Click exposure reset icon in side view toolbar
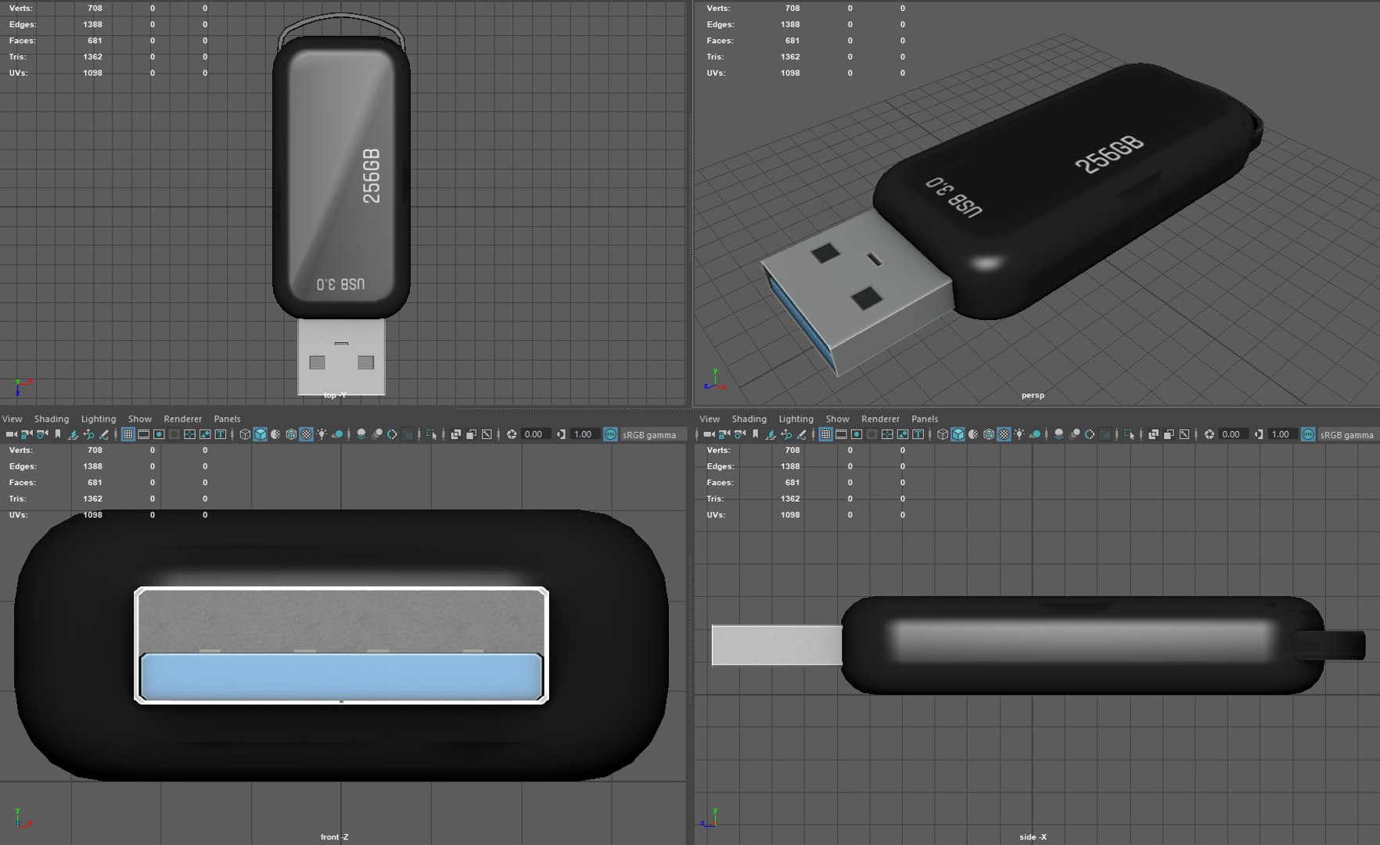 [1209, 434]
